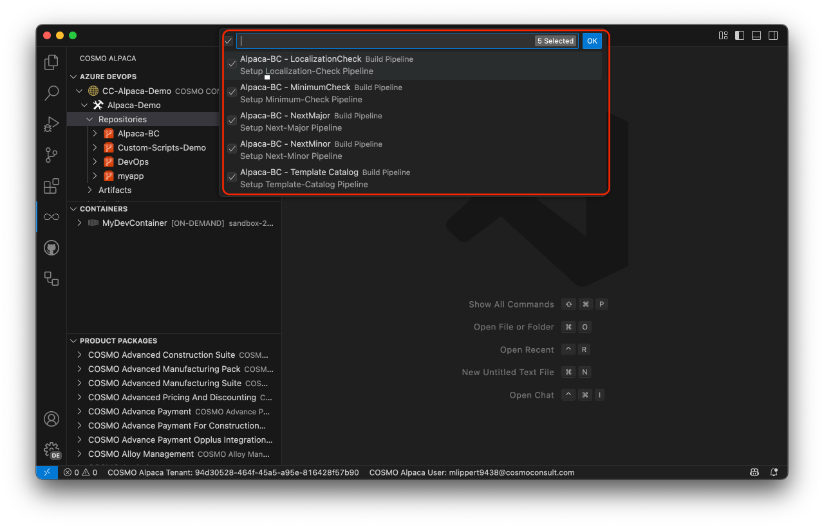This screenshot has height=527, width=824.
Task: Click the remote connection indicator in status bar
Action: [46, 472]
